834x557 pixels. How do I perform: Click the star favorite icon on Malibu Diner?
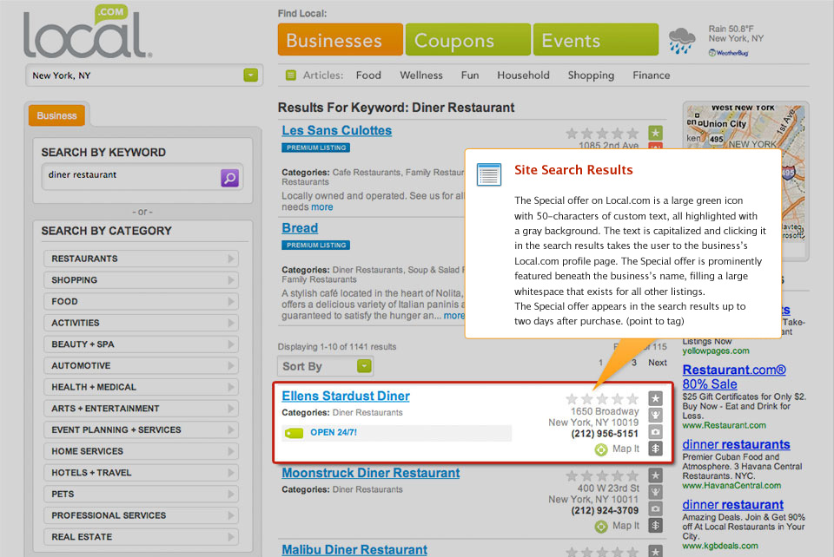click(x=655, y=551)
